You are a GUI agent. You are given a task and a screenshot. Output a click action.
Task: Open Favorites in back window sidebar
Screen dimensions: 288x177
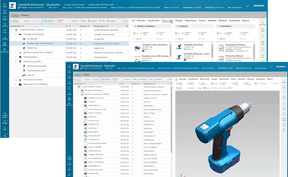pos(4,25)
